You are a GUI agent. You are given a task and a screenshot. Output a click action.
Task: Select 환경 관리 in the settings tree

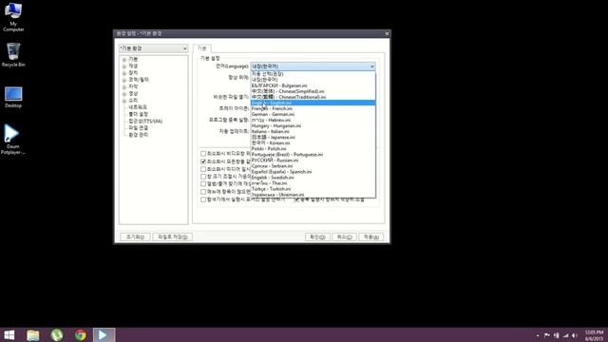click(139, 135)
